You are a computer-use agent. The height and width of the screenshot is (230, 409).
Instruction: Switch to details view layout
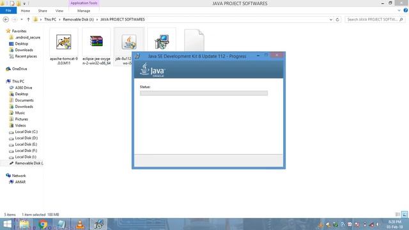(397, 215)
